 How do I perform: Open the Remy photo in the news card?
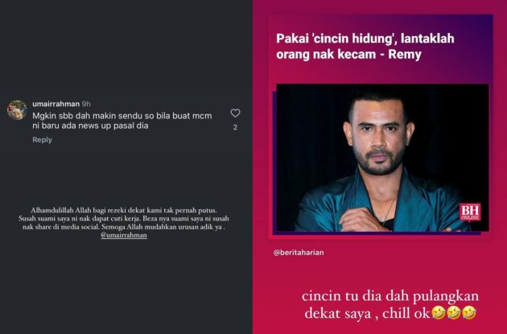click(x=382, y=158)
